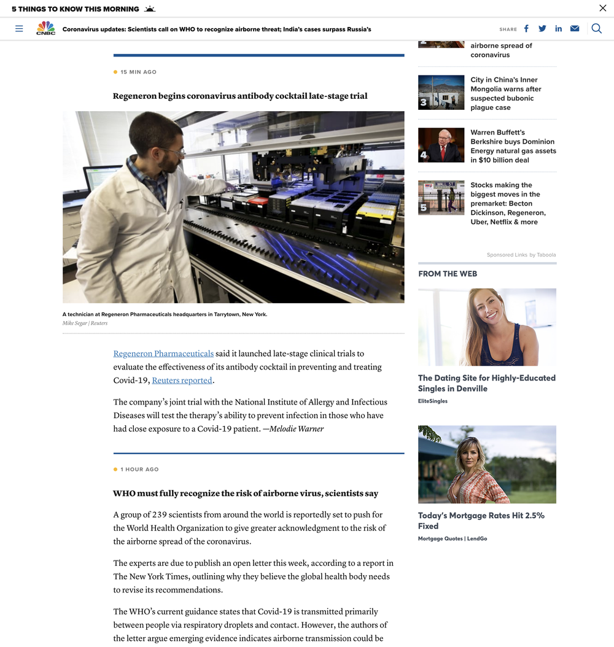
Task: Close the 5 Things banner
Action: [603, 8]
